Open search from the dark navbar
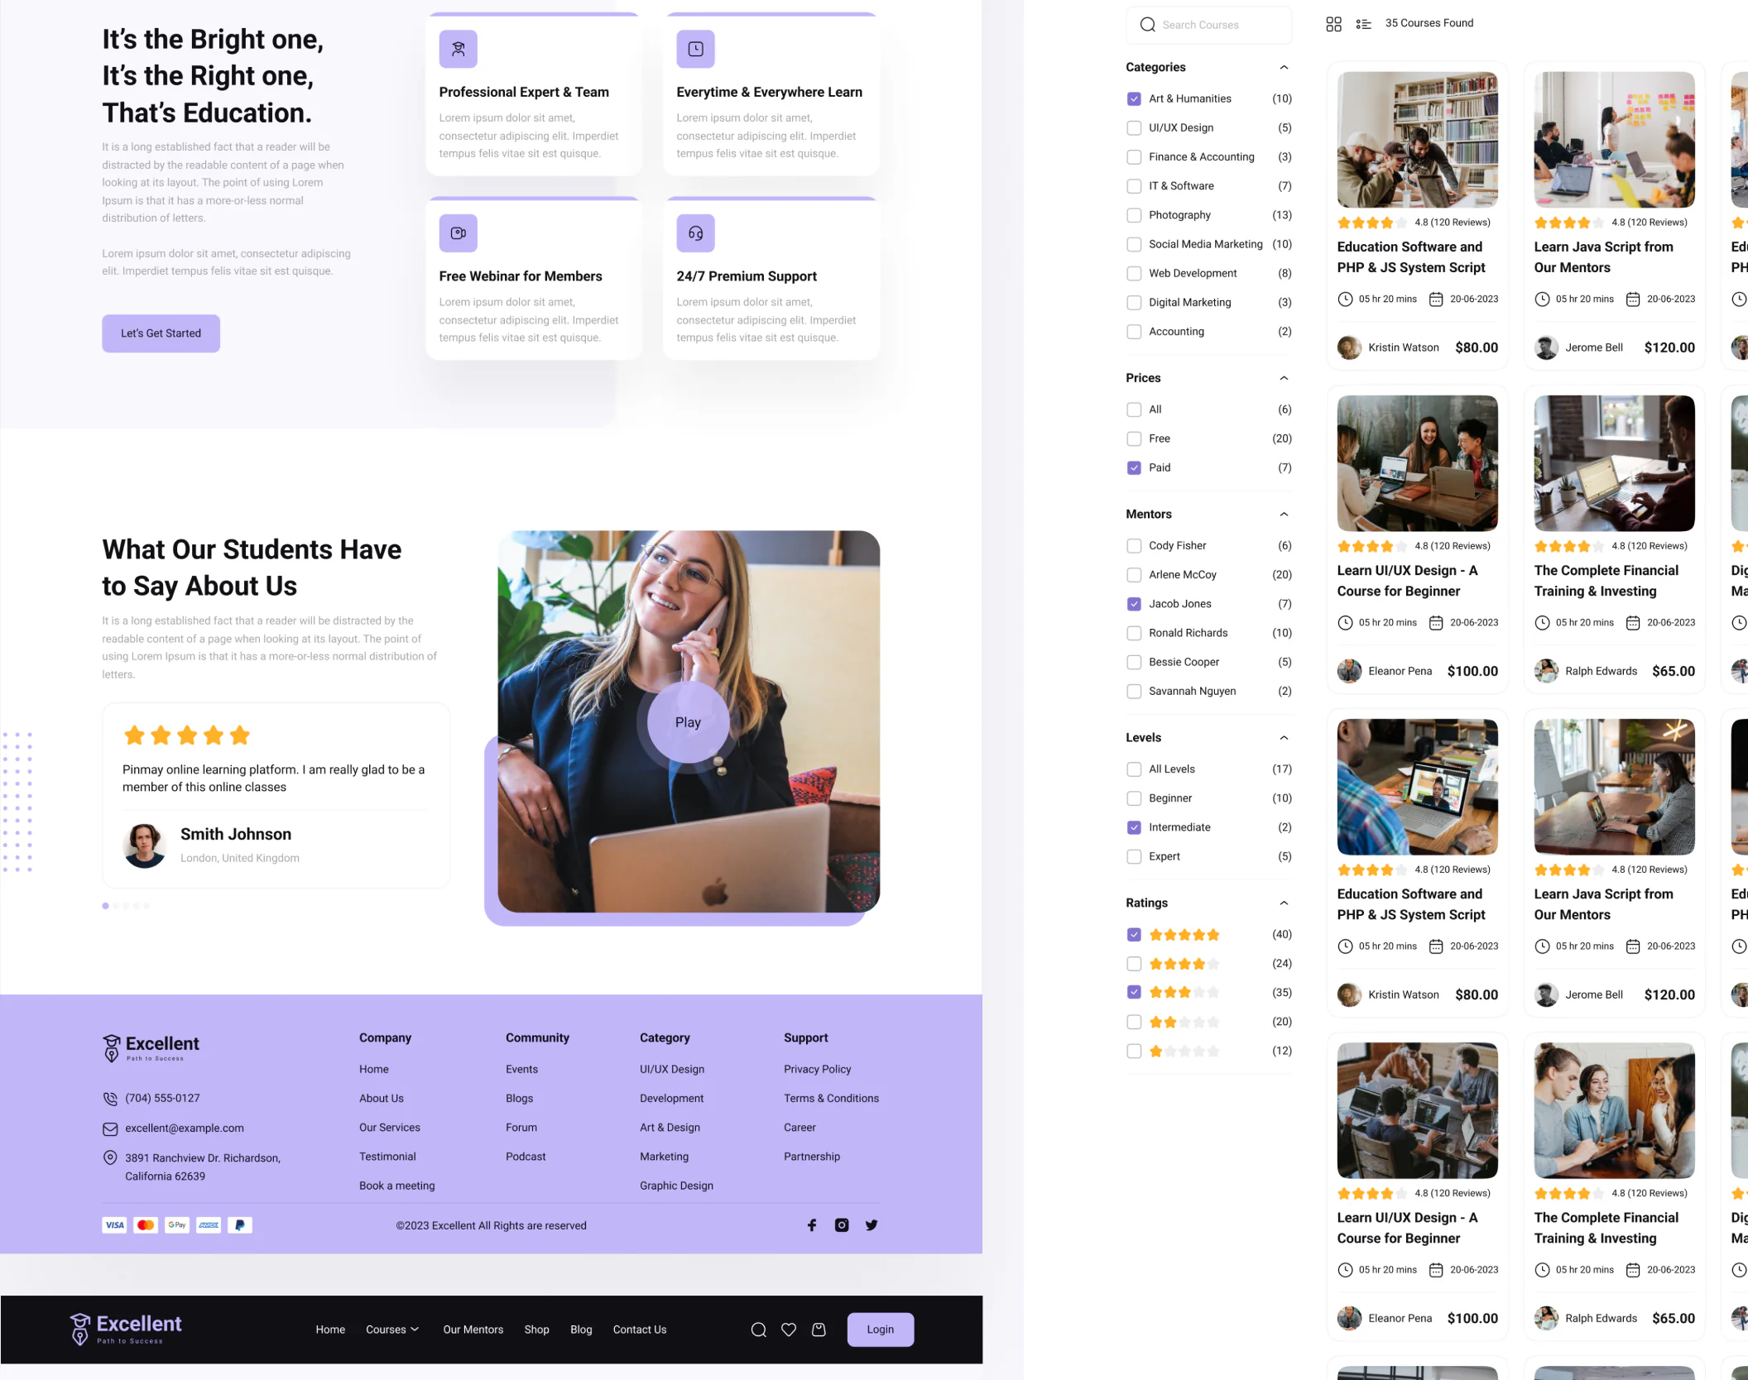1748x1380 pixels. pyautogui.click(x=758, y=1330)
